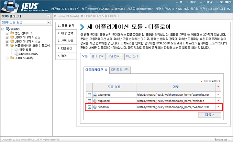The height and width of the screenshot is (142, 233).
Task: Click the Home breadcrumb arrow icon
Action: click(x=55, y=16)
